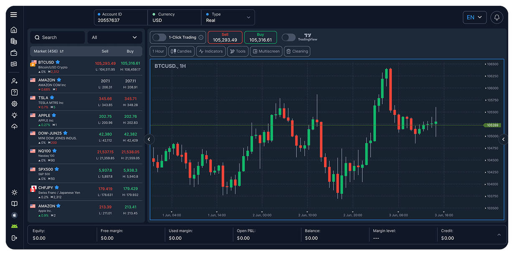Open the All instruments filter dropdown

pos(115,37)
